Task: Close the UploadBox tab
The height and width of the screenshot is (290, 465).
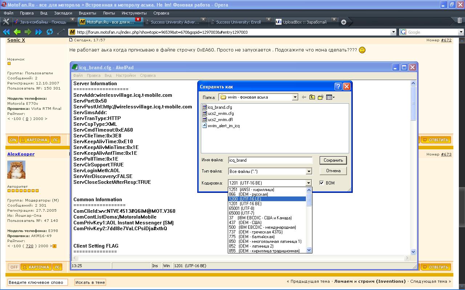Action: (x=334, y=19)
